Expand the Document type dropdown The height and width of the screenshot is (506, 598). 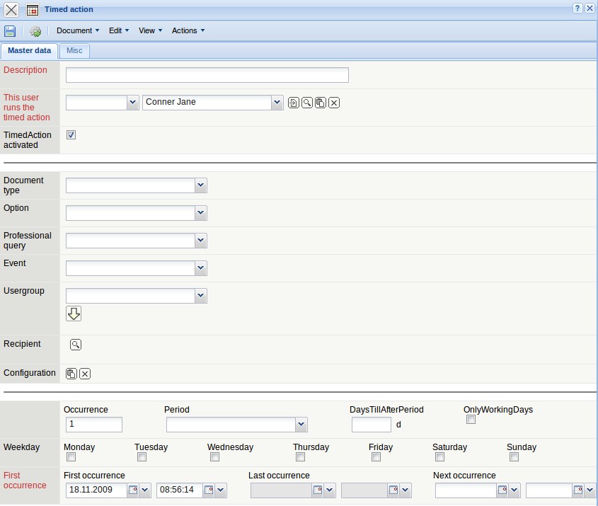pos(201,185)
